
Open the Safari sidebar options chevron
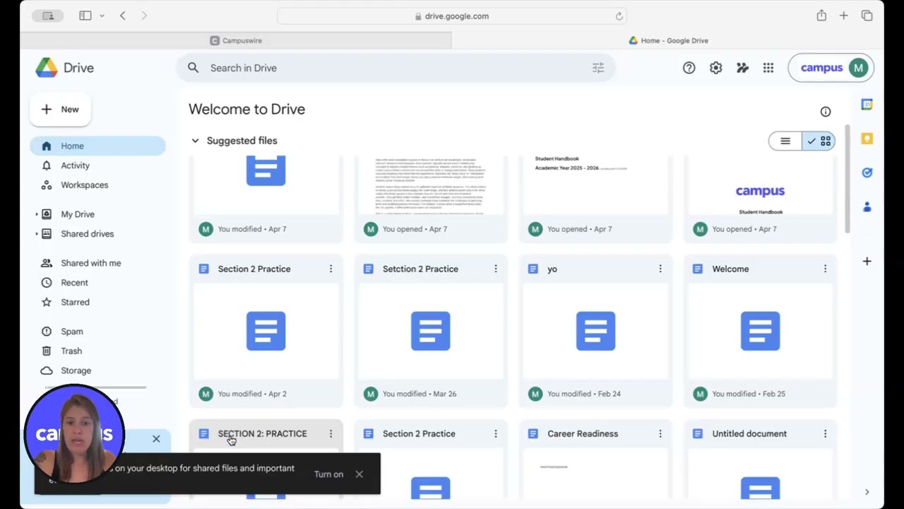pyautogui.click(x=102, y=16)
